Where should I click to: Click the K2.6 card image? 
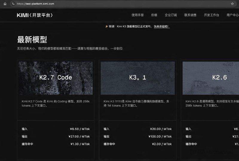click(211, 78)
